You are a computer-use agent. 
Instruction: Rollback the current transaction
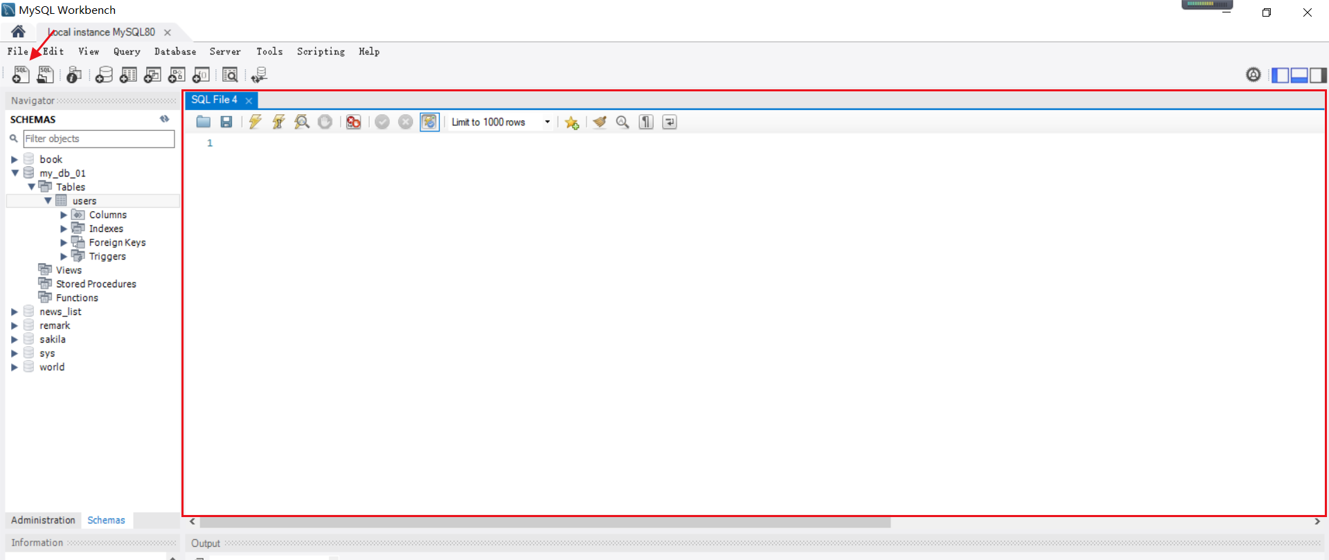click(406, 122)
